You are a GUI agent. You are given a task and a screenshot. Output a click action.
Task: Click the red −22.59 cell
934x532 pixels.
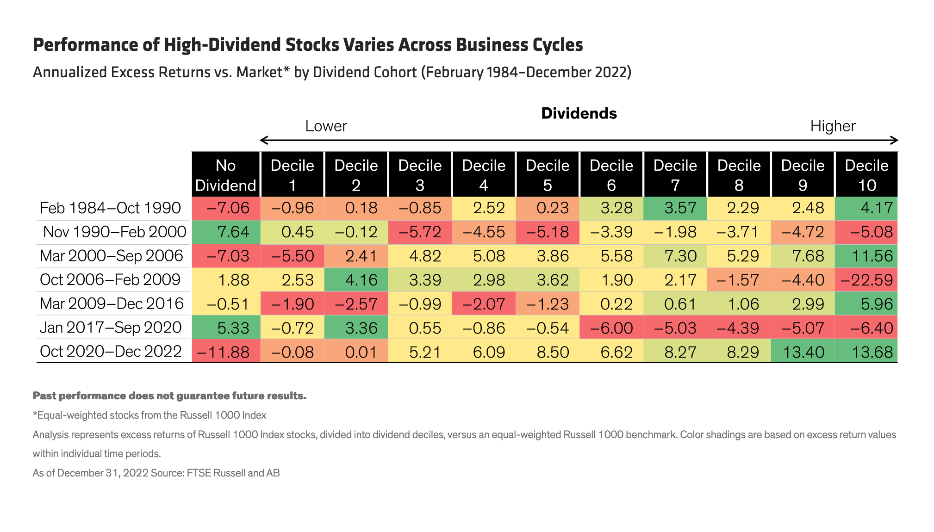pyautogui.click(x=866, y=280)
